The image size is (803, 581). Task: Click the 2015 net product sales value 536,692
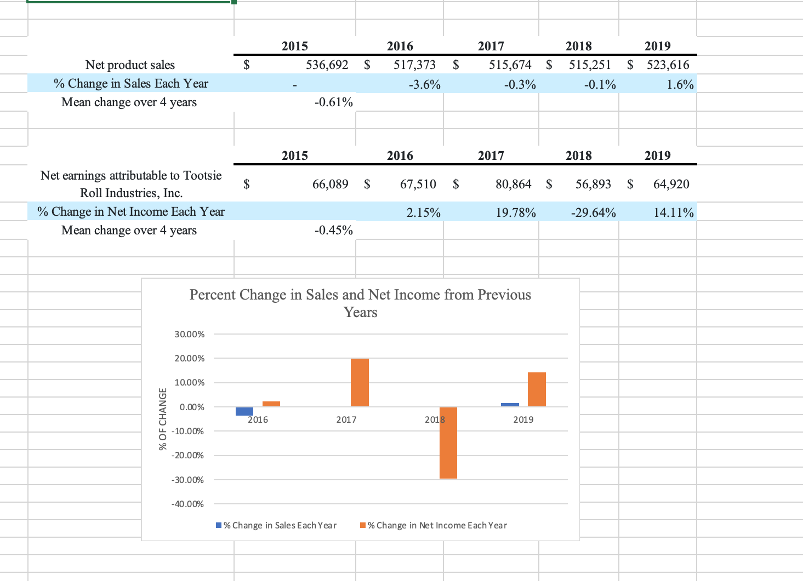click(327, 65)
